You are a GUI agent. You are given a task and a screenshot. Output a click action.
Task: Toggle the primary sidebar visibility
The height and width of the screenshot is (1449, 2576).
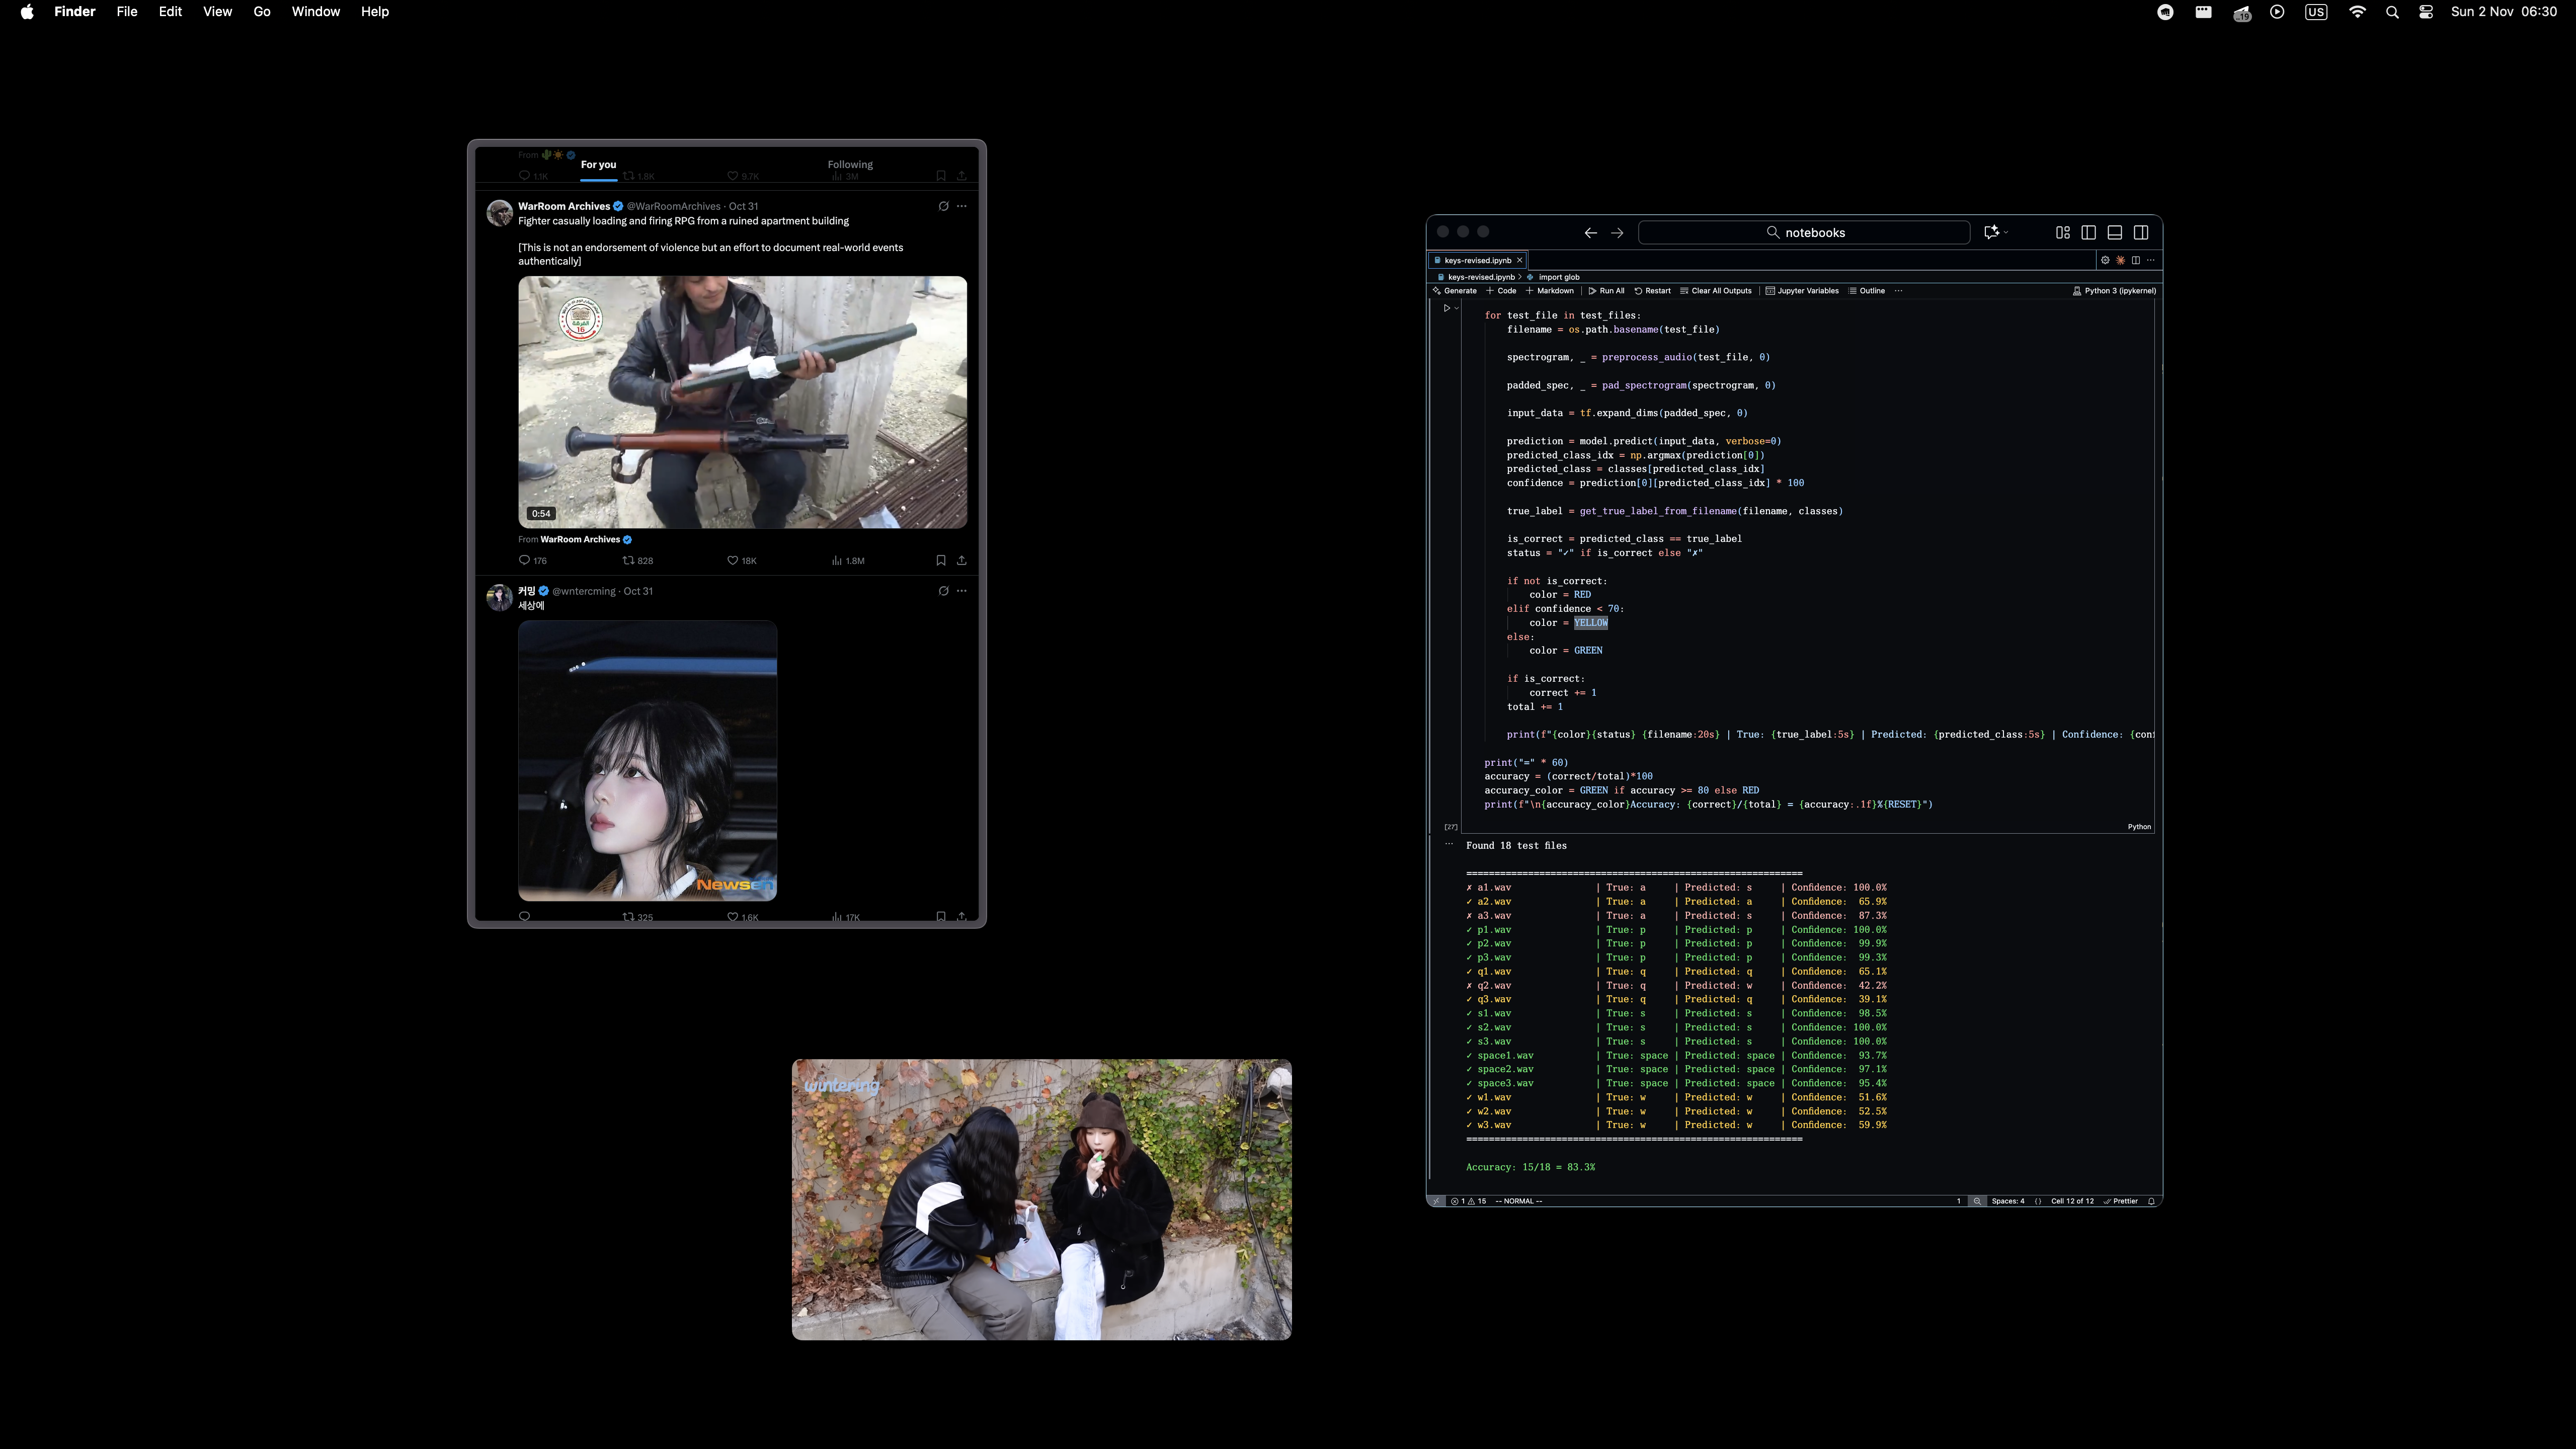point(2089,233)
